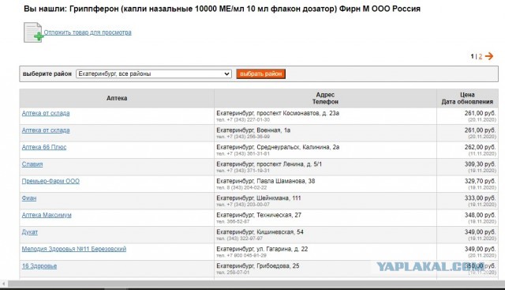505x290 pixels.
Task: Click price '348,00 руб.'
Action: [480, 215]
